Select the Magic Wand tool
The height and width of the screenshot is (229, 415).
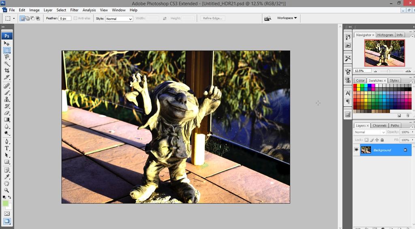(7, 64)
